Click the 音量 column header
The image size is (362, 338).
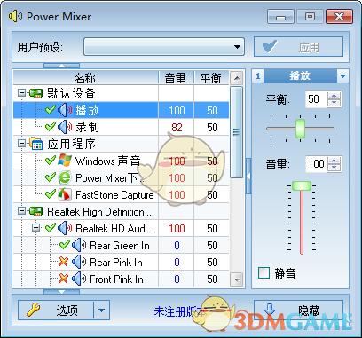coord(176,78)
